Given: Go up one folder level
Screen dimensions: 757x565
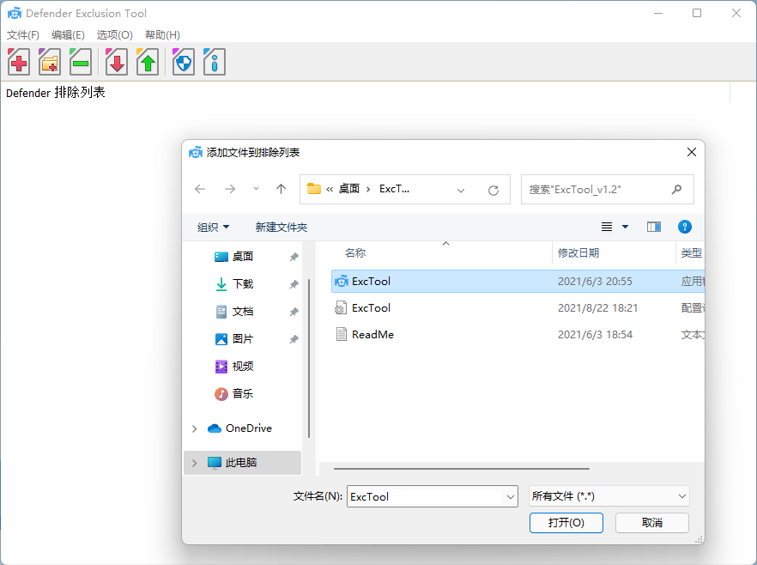Looking at the screenshot, I should tap(281, 189).
